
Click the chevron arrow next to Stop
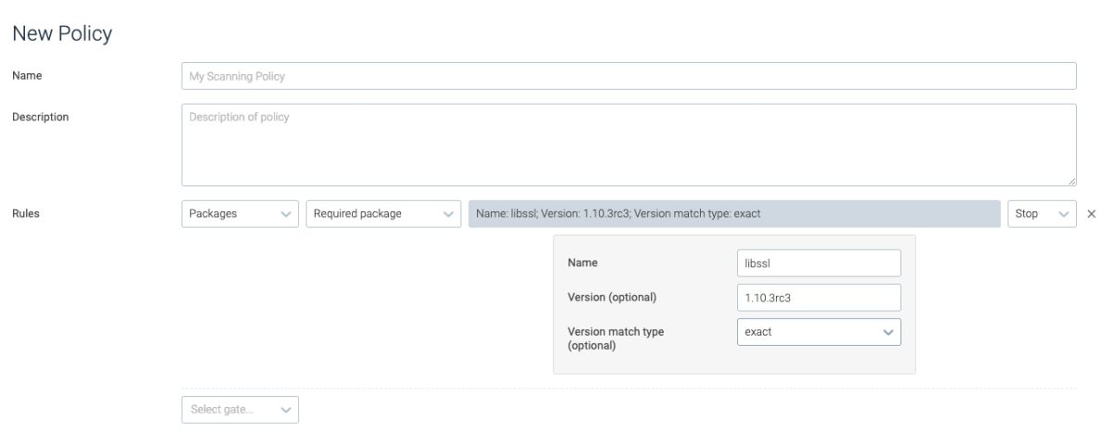pos(1064,214)
